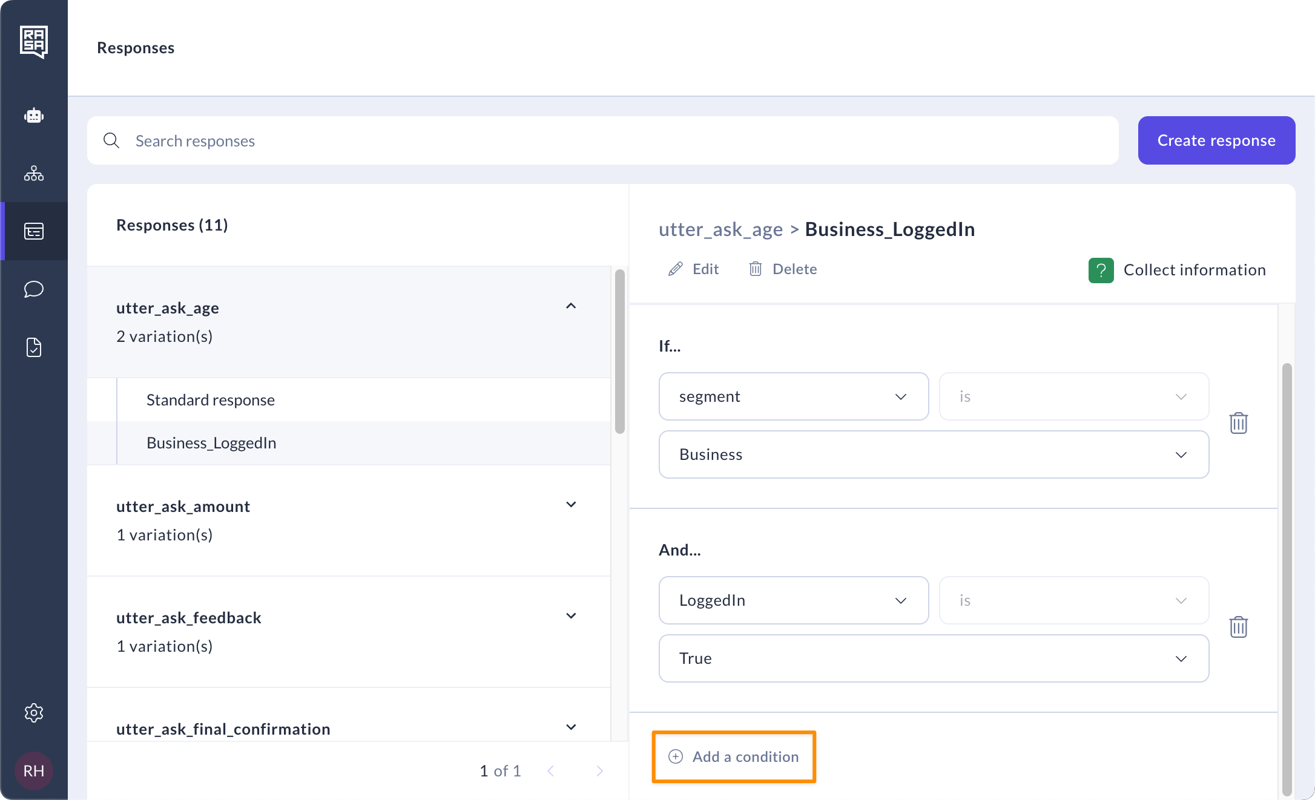
Task: Click the '1 of 1' page indicator
Action: (x=500, y=771)
